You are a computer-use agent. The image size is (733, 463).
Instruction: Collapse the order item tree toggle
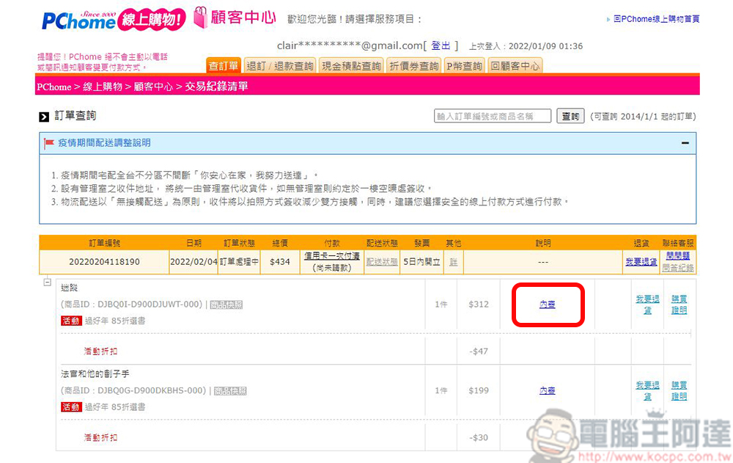pos(47,282)
